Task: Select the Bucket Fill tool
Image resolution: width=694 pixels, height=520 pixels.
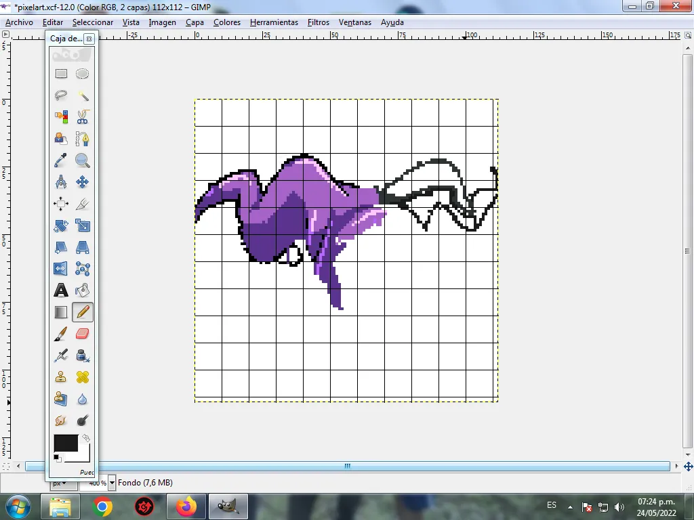Action: pos(82,290)
